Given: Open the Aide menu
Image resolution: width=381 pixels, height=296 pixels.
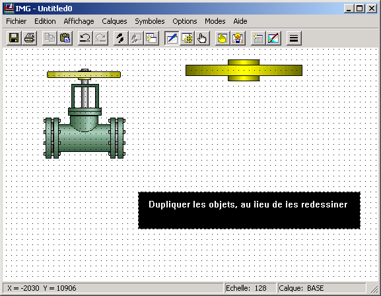Looking at the screenshot, I should point(240,21).
